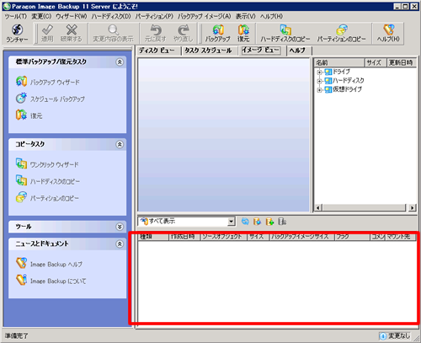The width and height of the screenshot is (421, 343).
Task: Select ハードディスクのコピー in sidebar copy tasks
Action: pos(48,181)
